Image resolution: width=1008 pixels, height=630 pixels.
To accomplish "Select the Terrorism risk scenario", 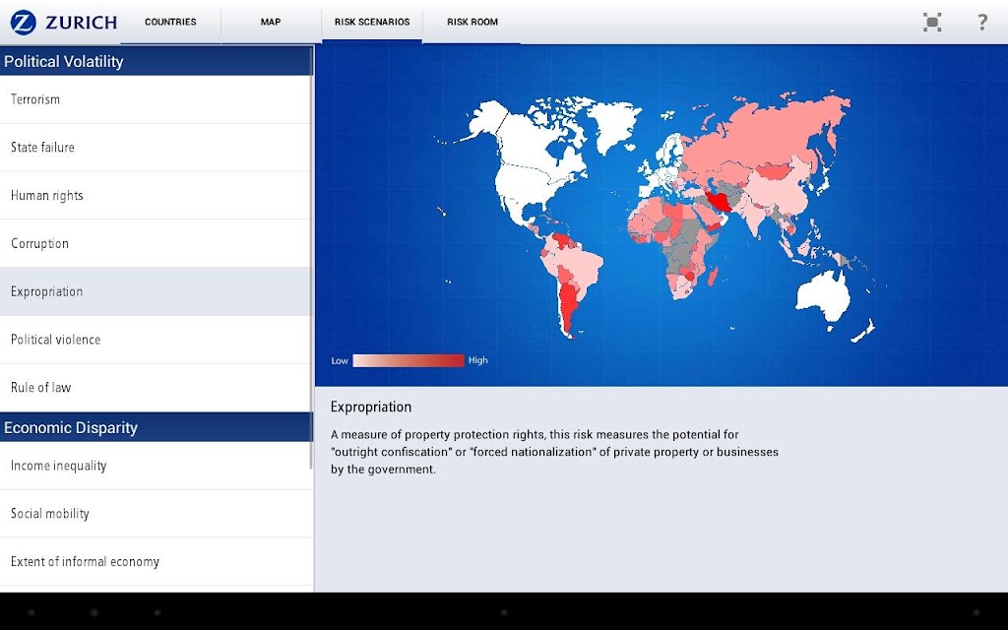I will [156, 99].
